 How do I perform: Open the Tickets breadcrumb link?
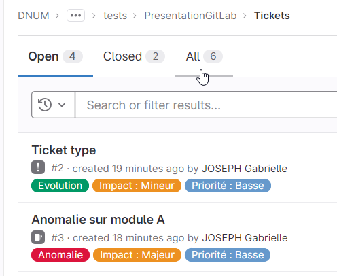click(272, 16)
